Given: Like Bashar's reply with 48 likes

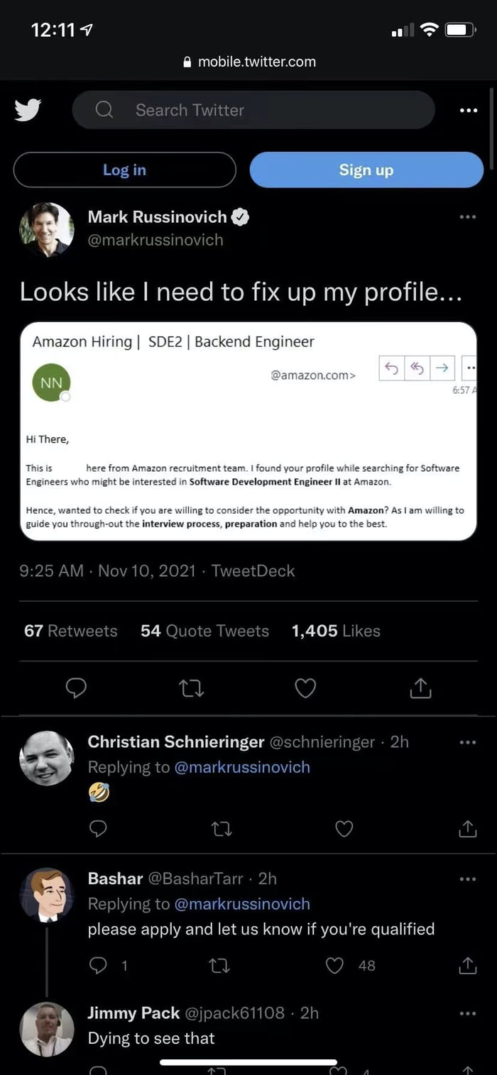Looking at the screenshot, I should [334, 965].
